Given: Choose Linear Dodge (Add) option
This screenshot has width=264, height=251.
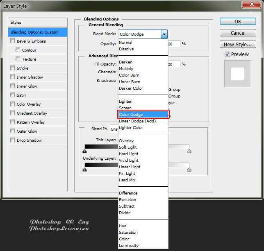Looking at the screenshot, I should [137, 121].
